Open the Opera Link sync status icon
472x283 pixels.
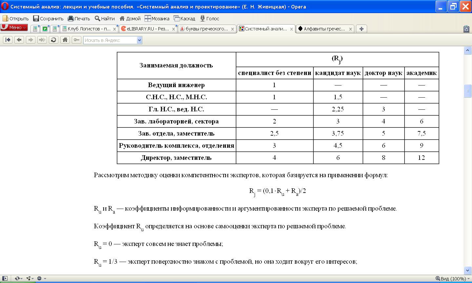point(18,278)
